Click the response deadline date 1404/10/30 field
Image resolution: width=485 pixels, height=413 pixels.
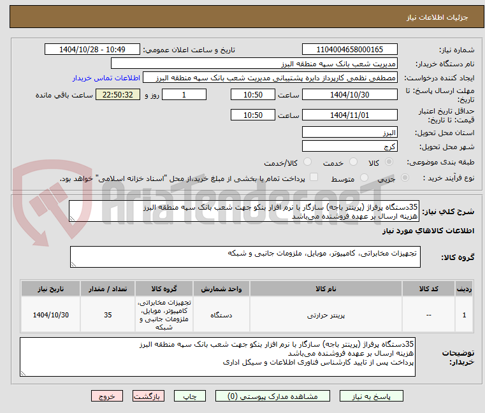click(349, 95)
